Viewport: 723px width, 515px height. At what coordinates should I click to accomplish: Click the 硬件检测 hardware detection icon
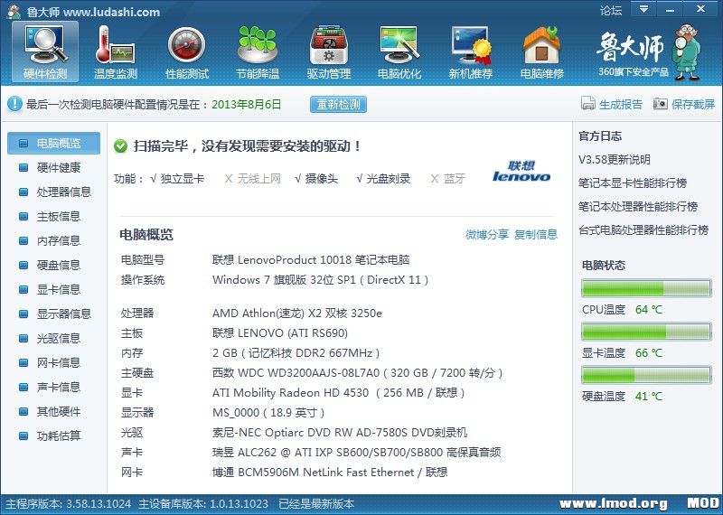click(x=44, y=51)
